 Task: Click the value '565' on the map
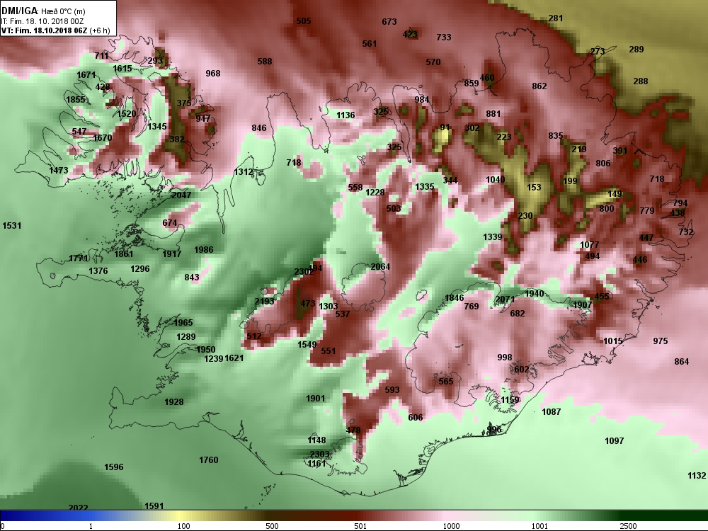click(445, 381)
